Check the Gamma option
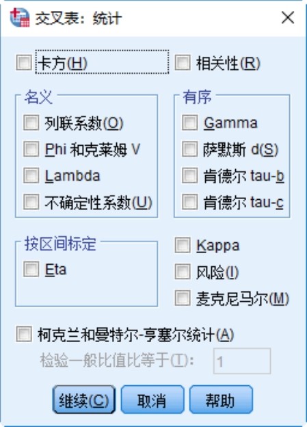Viewport: 307px width, 427px height. 189,122
